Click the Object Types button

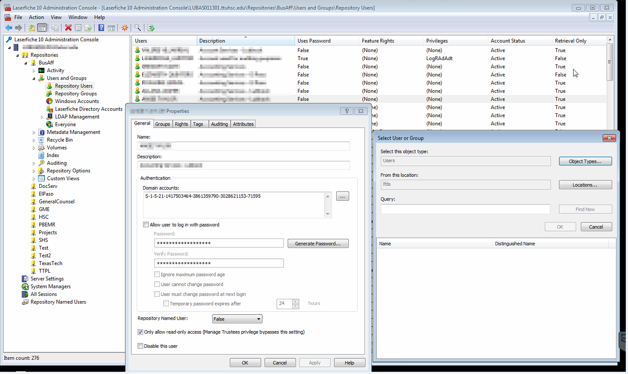[x=585, y=161]
